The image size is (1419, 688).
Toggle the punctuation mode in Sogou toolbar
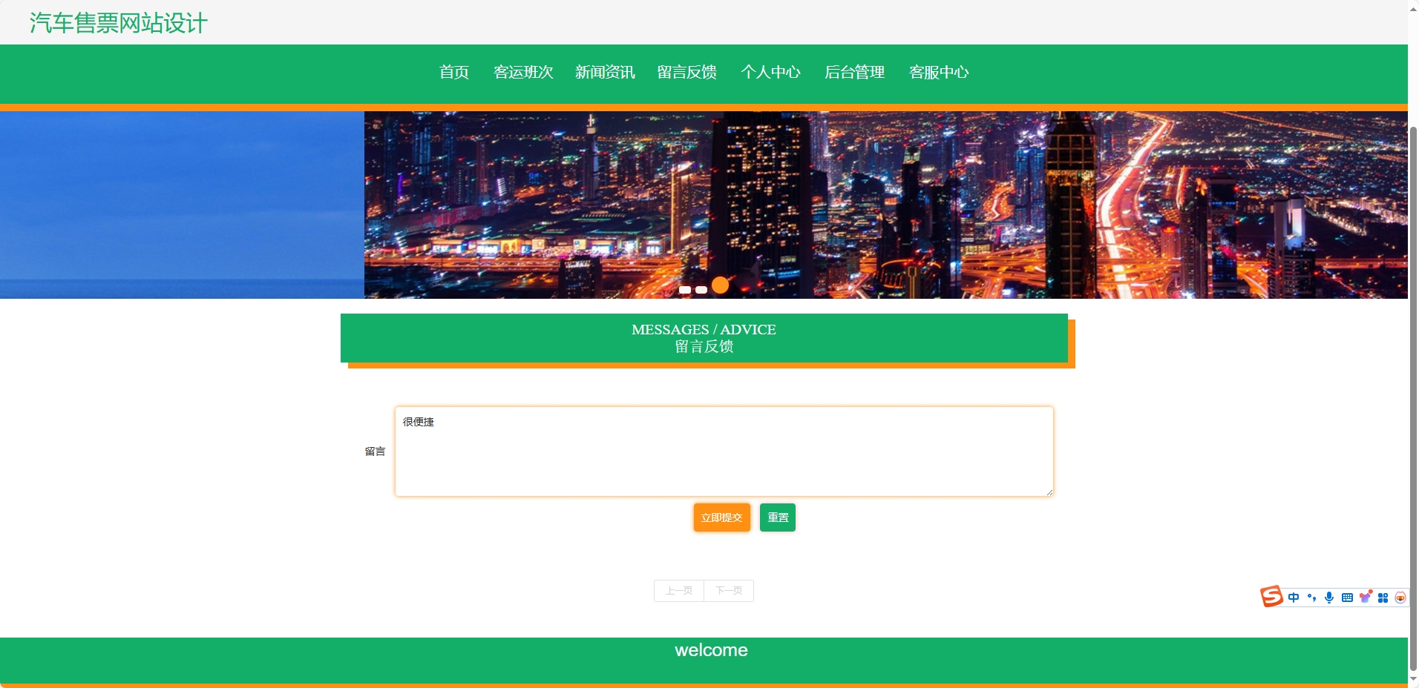coord(1311,597)
